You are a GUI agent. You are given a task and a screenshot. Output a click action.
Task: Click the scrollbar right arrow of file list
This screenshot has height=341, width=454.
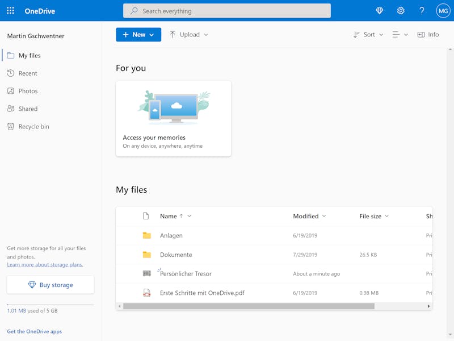(x=428, y=306)
